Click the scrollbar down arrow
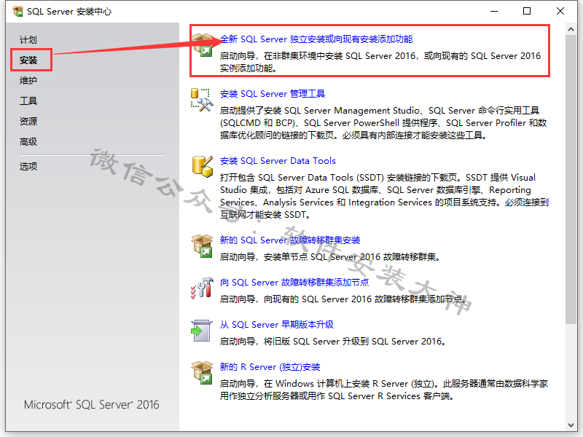 tap(571, 425)
